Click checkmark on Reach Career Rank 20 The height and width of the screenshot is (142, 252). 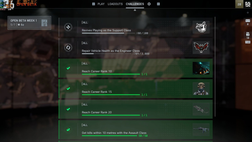pos(68,109)
